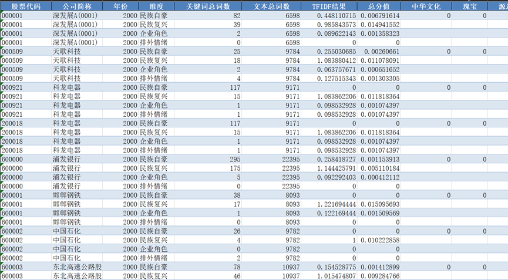
Task: Click the cell showing 0.000651652
Action: (379, 69)
